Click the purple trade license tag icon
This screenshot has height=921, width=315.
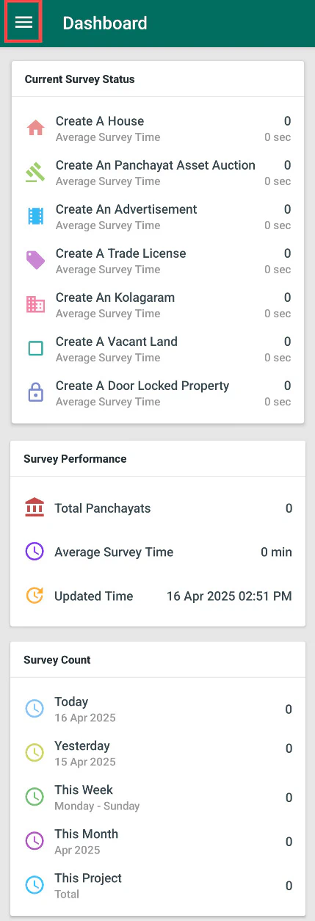[35, 261]
